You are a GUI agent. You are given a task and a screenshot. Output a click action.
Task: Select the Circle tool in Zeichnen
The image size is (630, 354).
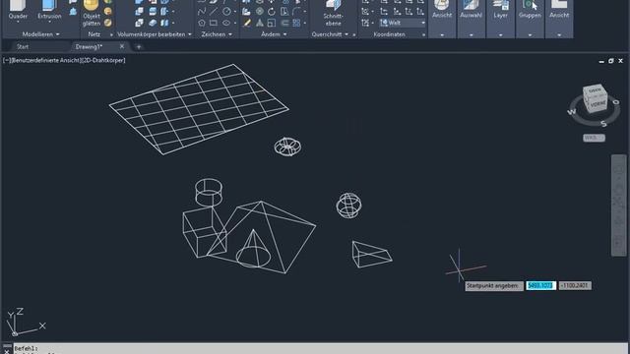(226, 12)
